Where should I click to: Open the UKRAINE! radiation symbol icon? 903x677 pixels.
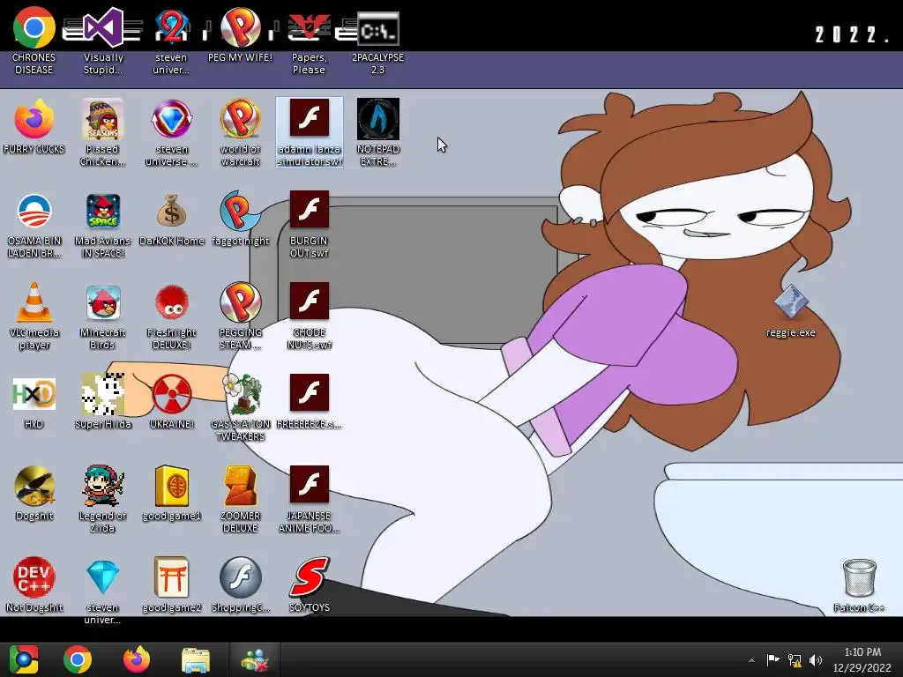(172, 394)
